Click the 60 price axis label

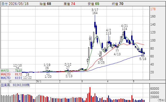(x=152, y=56)
